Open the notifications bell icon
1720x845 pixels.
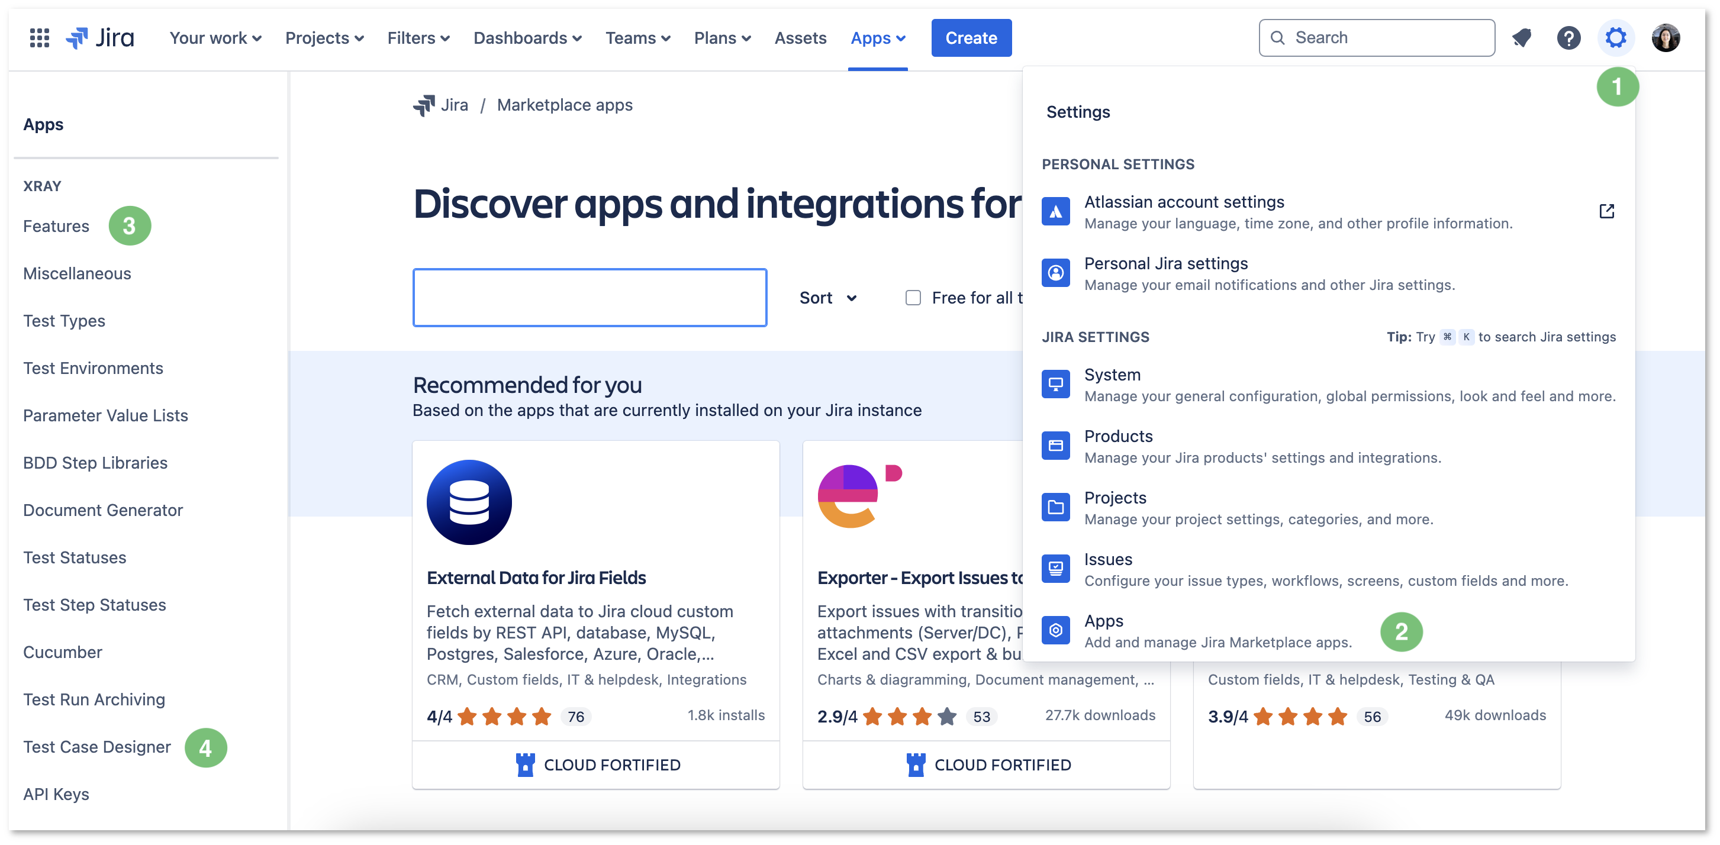click(1522, 38)
